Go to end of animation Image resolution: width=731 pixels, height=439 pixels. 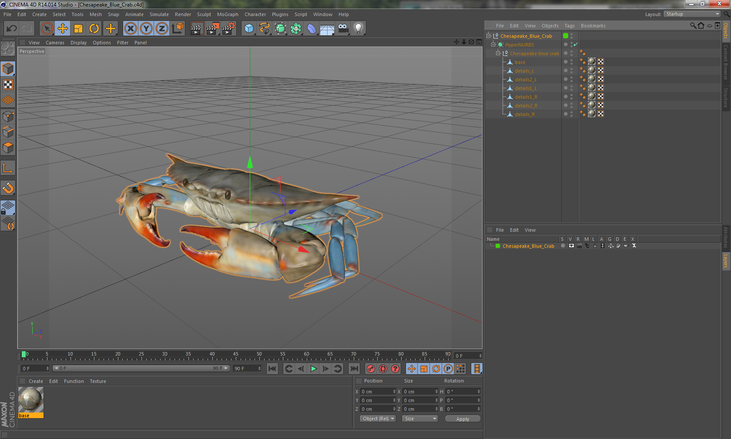pyautogui.click(x=355, y=369)
